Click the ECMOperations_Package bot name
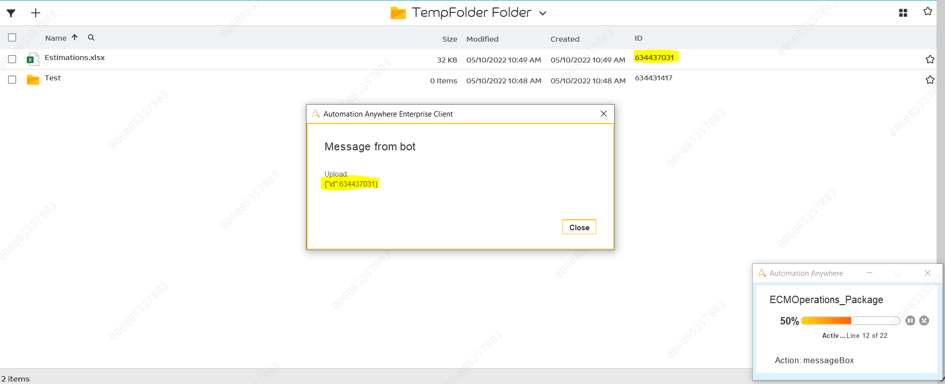Viewport: 945px width, 384px height. click(x=826, y=300)
